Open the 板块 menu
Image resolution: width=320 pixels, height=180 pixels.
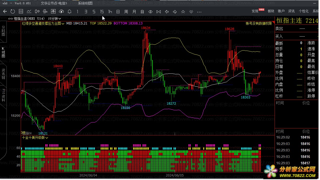271,11
